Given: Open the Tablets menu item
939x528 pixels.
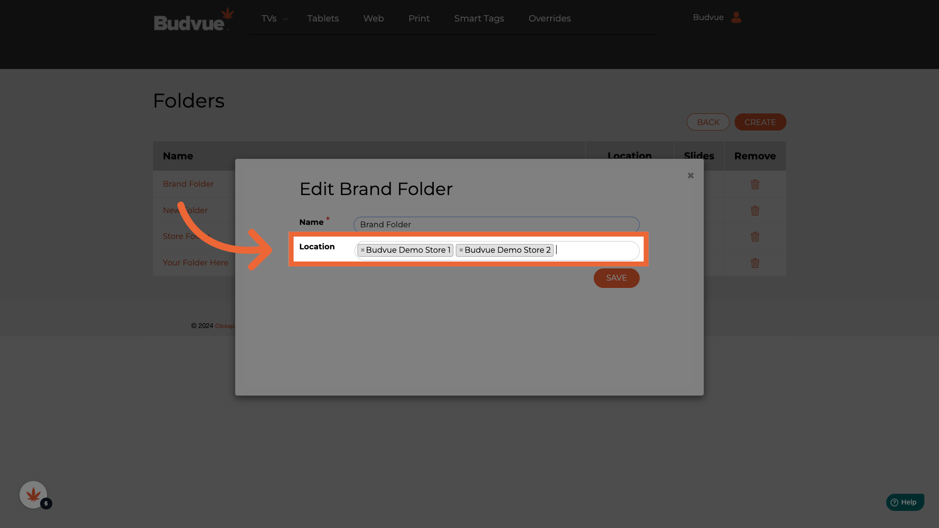Looking at the screenshot, I should [x=323, y=19].
